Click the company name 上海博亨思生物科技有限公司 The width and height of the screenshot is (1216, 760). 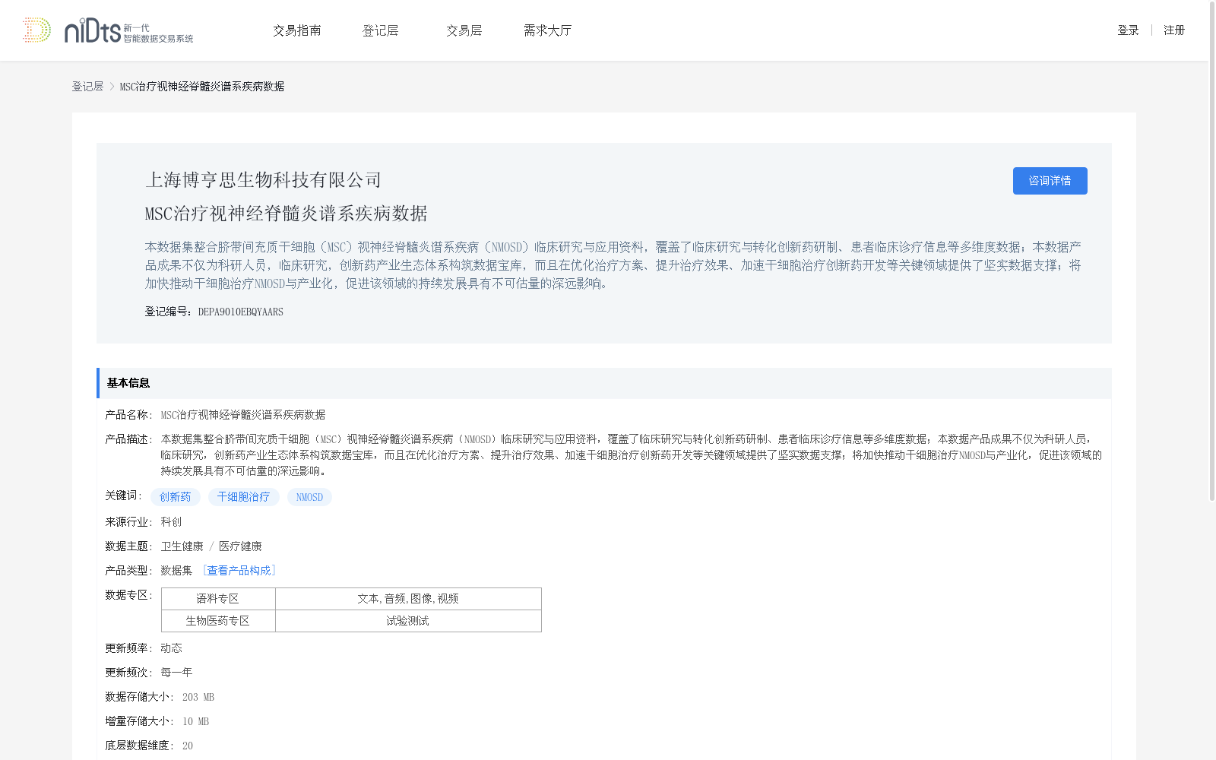263,180
